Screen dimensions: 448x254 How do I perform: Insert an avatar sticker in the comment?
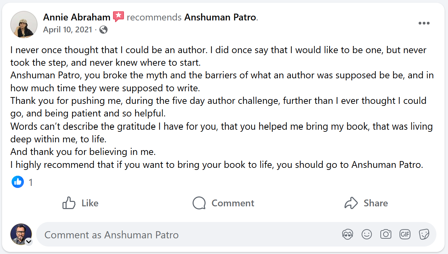[x=348, y=234]
